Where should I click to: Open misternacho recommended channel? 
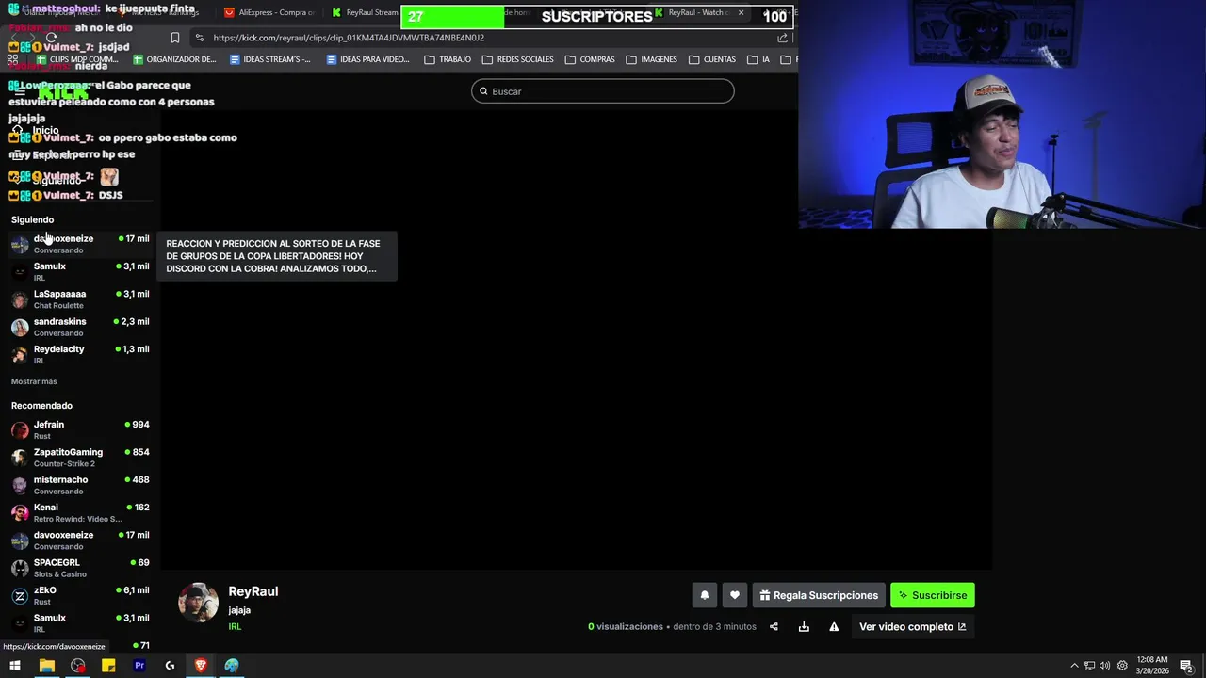tap(80, 485)
